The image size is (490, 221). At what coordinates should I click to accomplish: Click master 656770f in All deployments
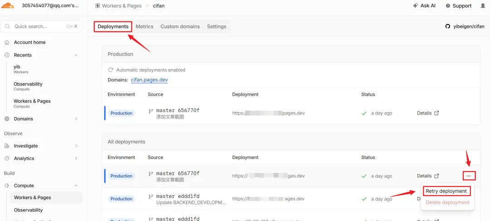point(178,173)
